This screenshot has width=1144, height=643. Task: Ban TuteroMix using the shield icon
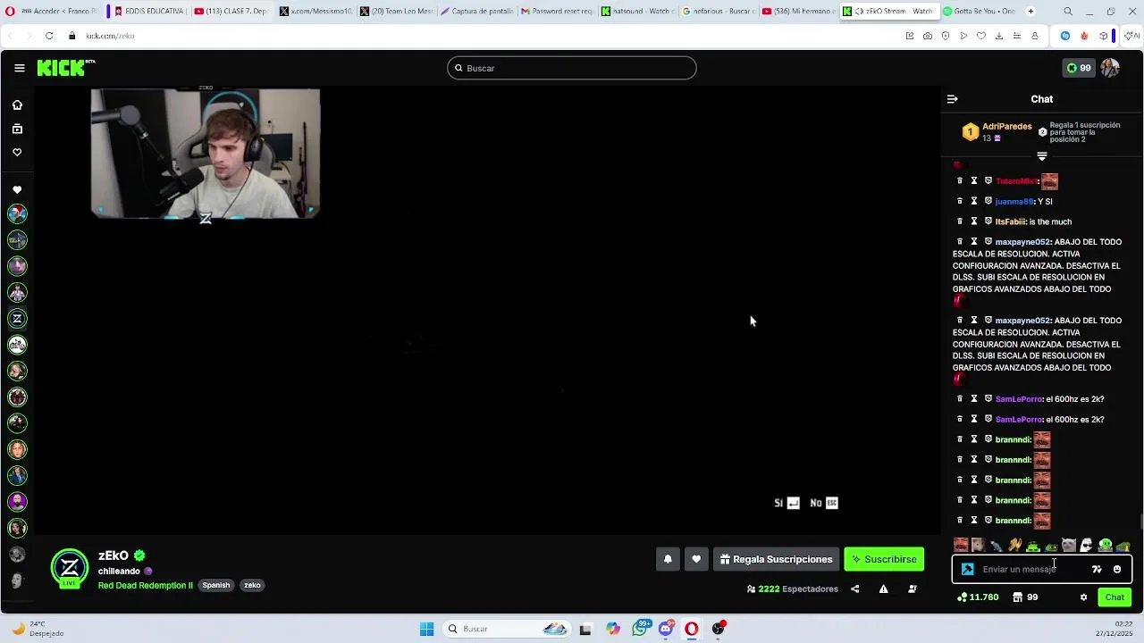[988, 181]
